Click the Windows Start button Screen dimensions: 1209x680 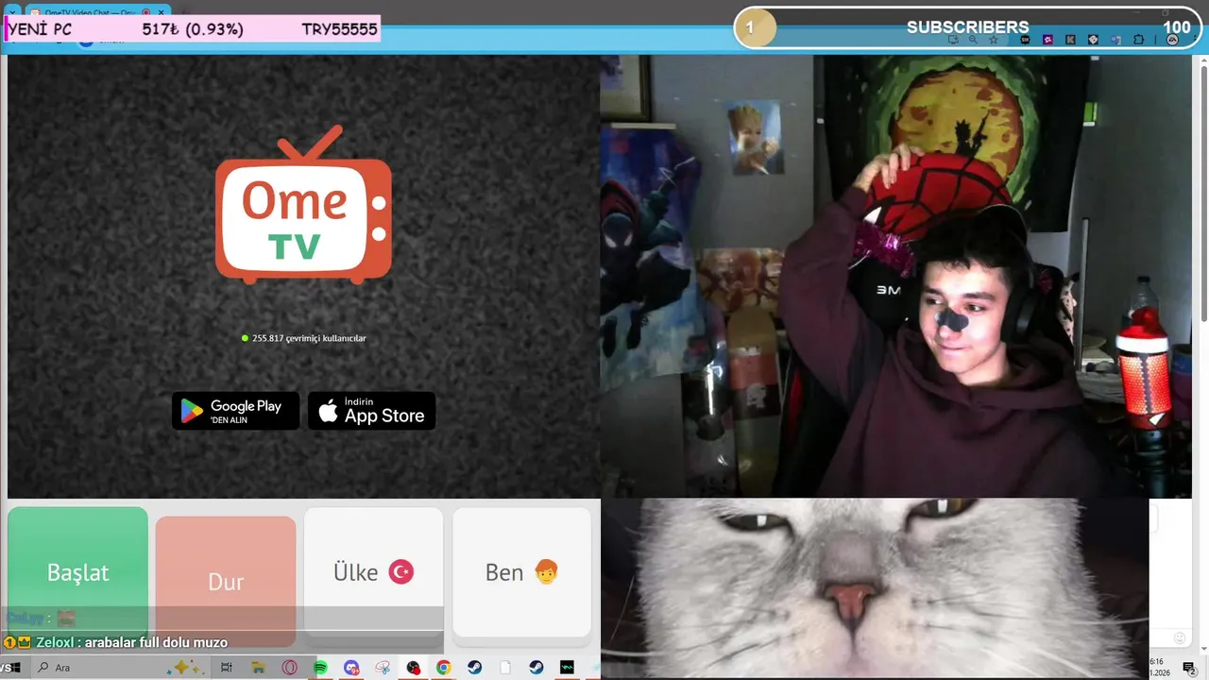point(14,668)
